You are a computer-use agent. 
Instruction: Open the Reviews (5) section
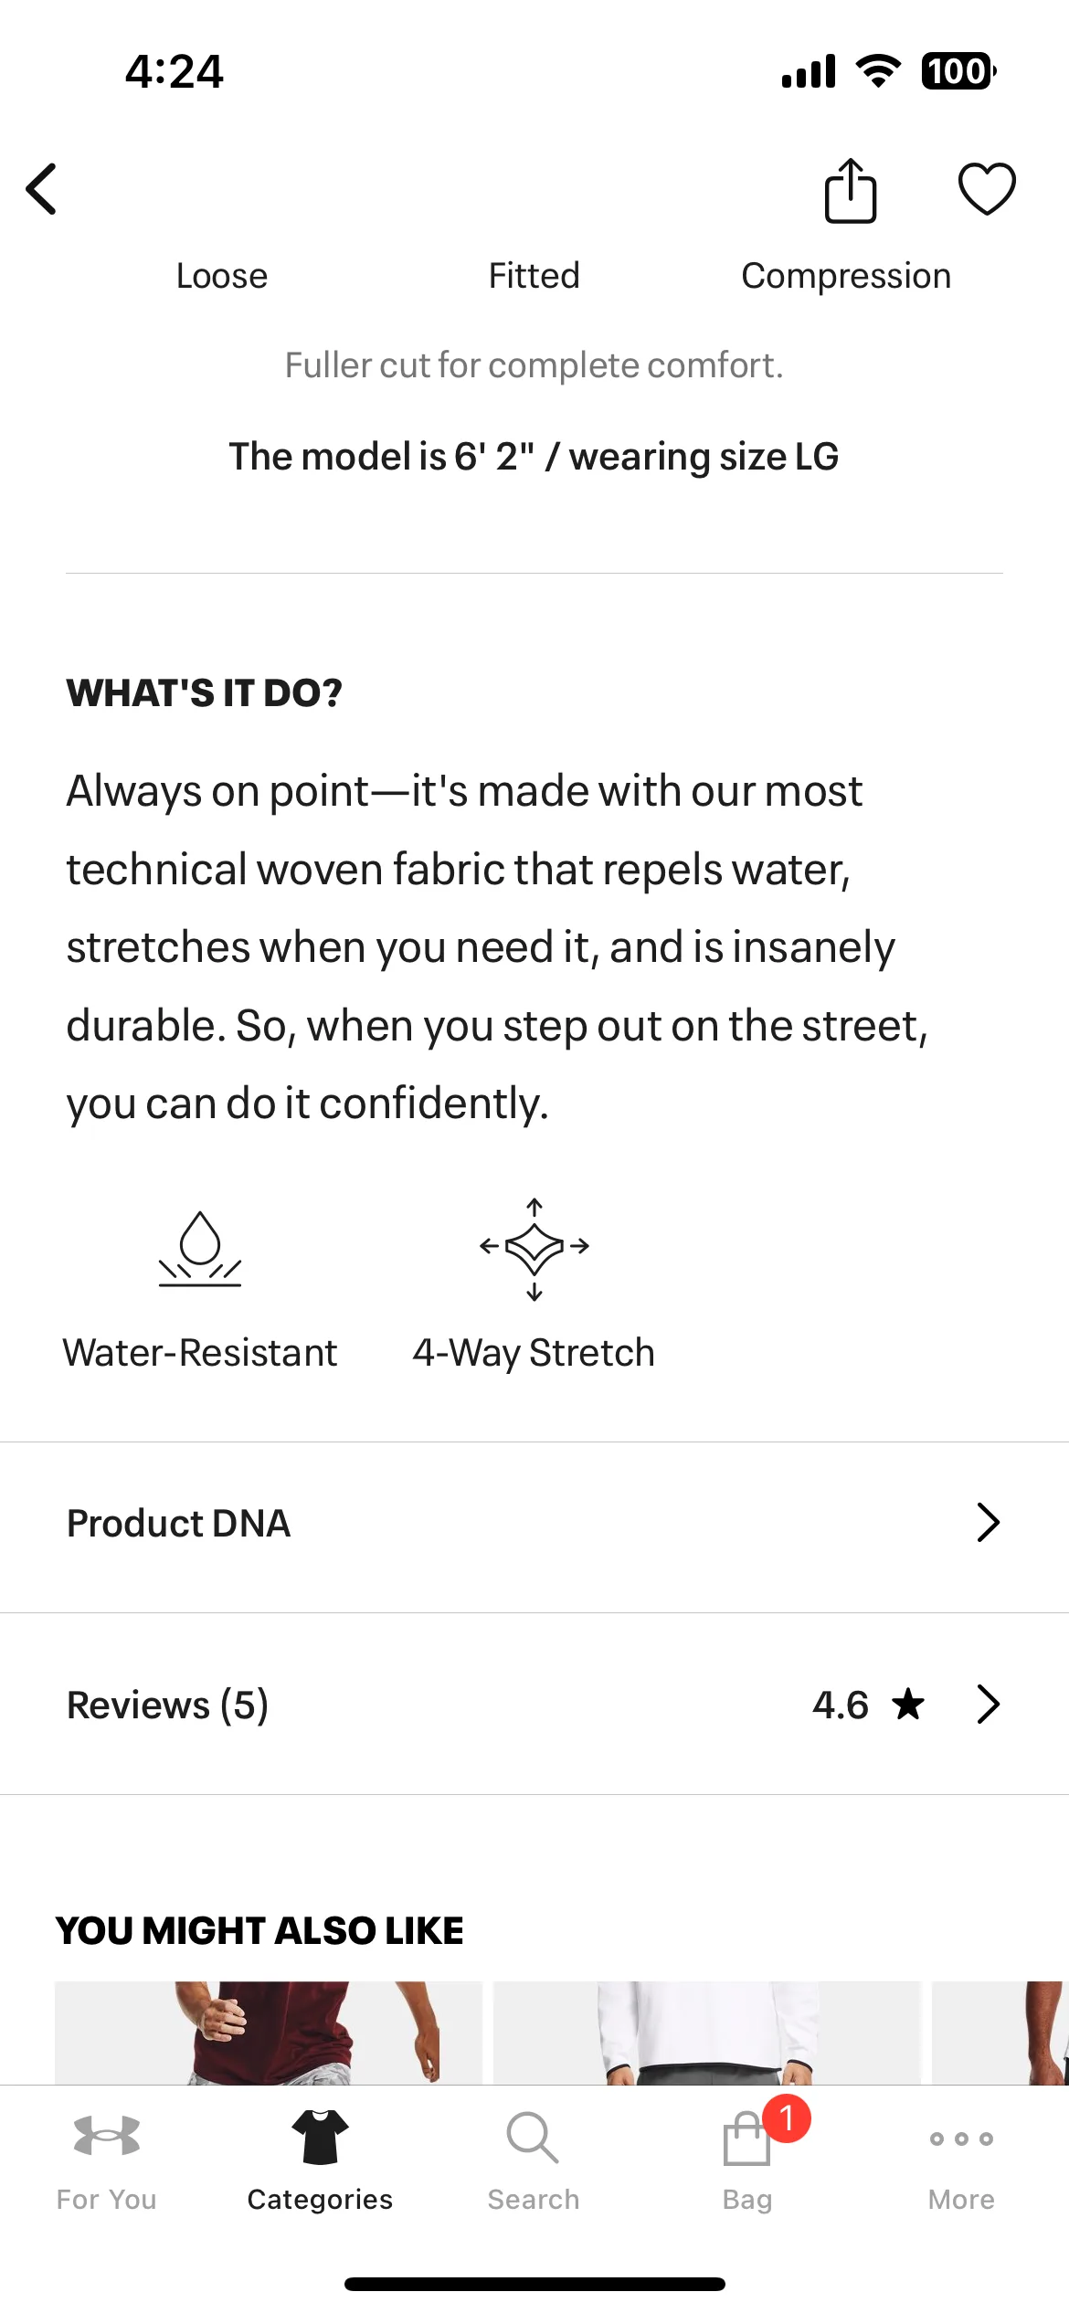pyautogui.click(x=534, y=1705)
